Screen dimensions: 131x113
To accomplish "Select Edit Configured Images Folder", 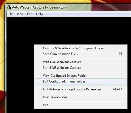I will (x=81, y=82).
